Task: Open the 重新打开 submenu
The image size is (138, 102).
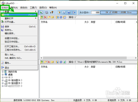Action: 19,18
